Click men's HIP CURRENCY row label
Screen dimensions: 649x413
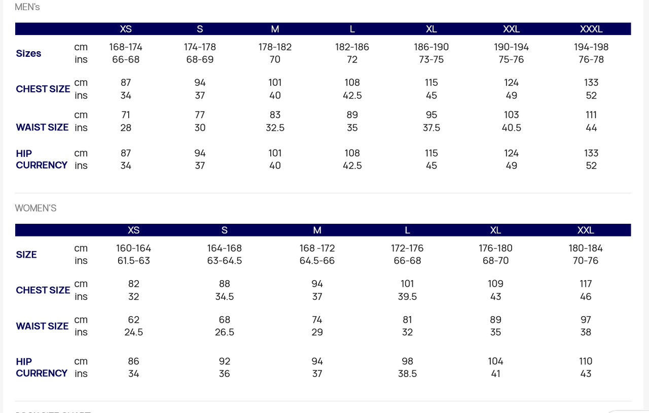(42, 159)
